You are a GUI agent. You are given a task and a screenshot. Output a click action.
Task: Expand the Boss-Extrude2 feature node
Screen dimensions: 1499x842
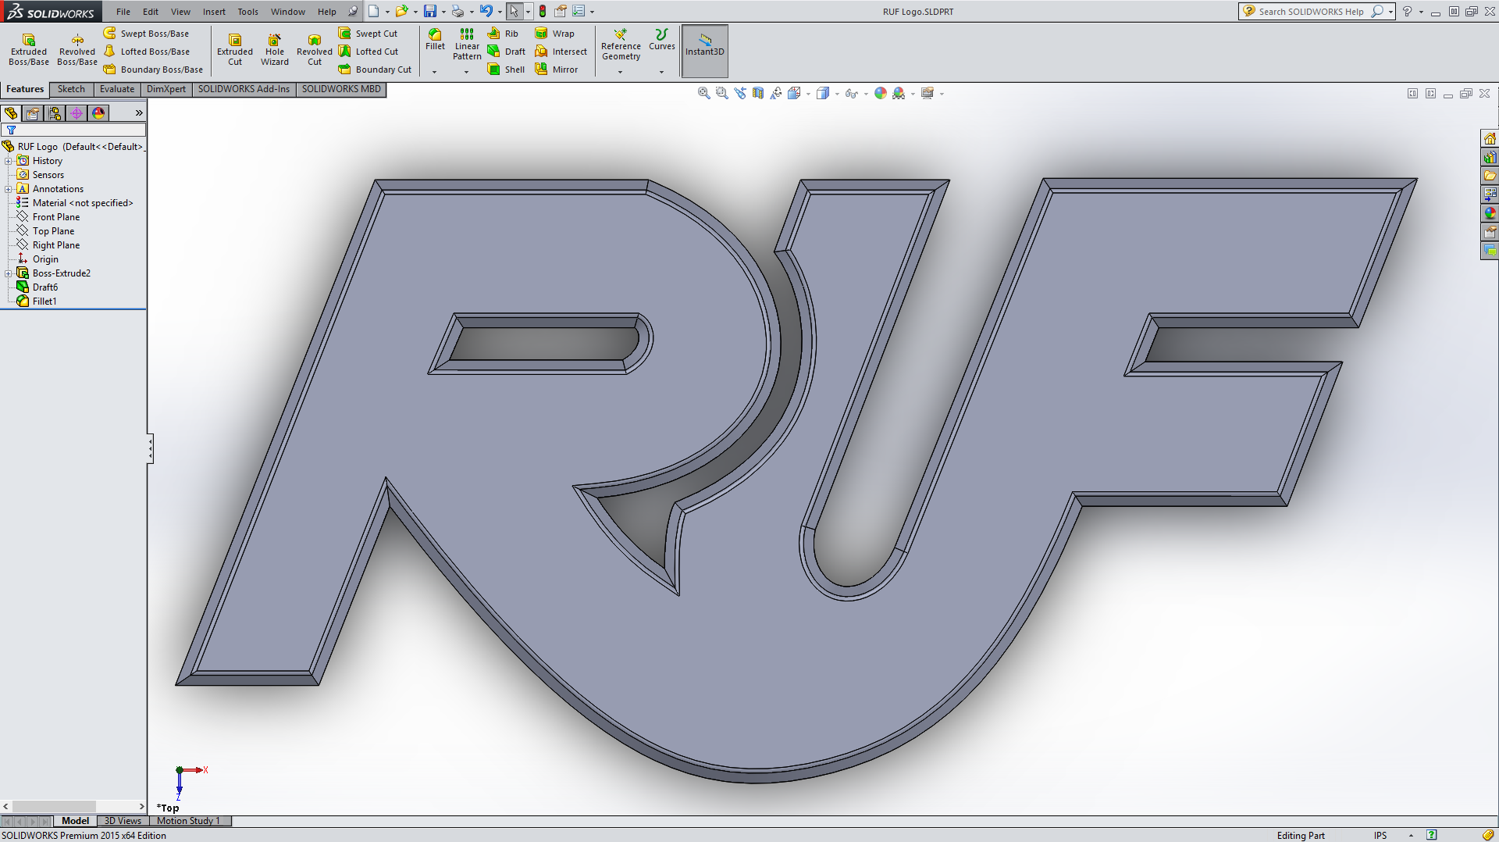9,273
